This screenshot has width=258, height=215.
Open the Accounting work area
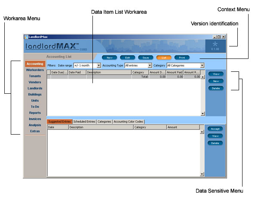click(x=35, y=64)
